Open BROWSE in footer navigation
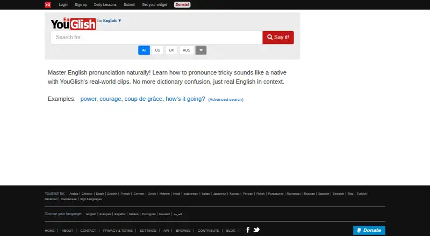The height and width of the screenshot is (236, 430). point(183,231)
